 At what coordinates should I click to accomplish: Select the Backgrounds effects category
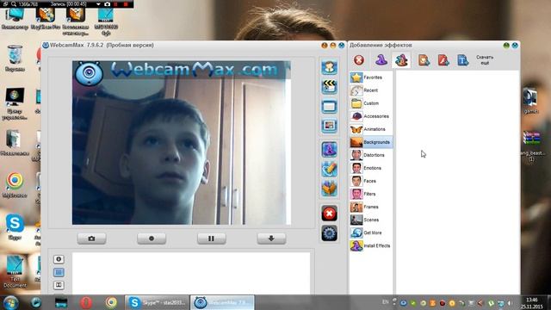point(371,142)
